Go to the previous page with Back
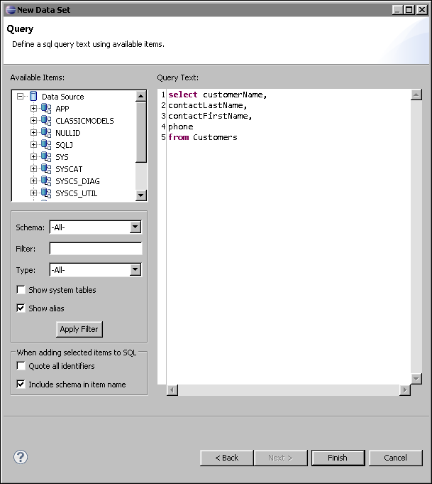The height and width of the screenshot is (484, 432). pyautogui.click(x=227, y=458)
